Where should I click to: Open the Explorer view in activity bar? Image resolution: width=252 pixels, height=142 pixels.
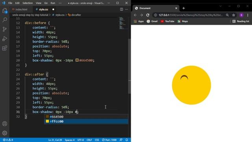5,11
